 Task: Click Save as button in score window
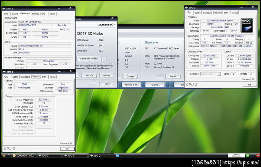point(107,75)
